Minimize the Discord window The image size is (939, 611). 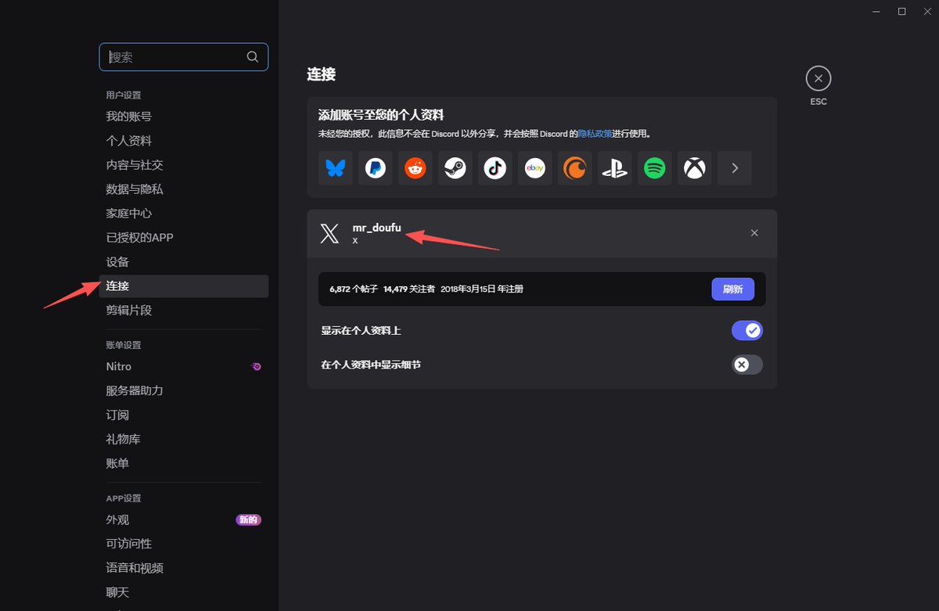tap(876, 11)
